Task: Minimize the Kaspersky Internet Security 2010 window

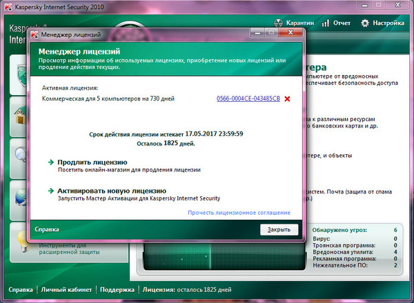Action: [365, 5]
